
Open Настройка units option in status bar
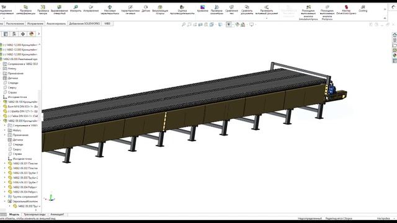click(x=383, y=219)
